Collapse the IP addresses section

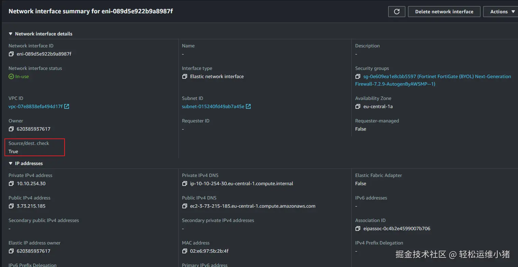11,163
